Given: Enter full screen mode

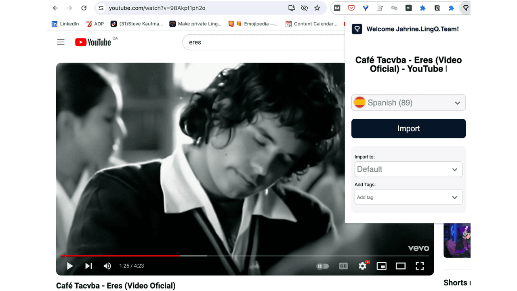Looking at the screenshot, I should tap(420, 266).
